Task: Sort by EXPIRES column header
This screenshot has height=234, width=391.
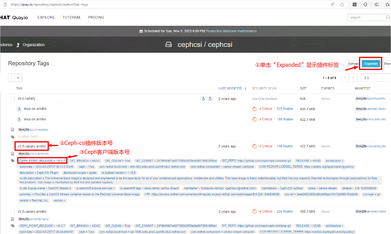Action: click(x=328, y=89)
